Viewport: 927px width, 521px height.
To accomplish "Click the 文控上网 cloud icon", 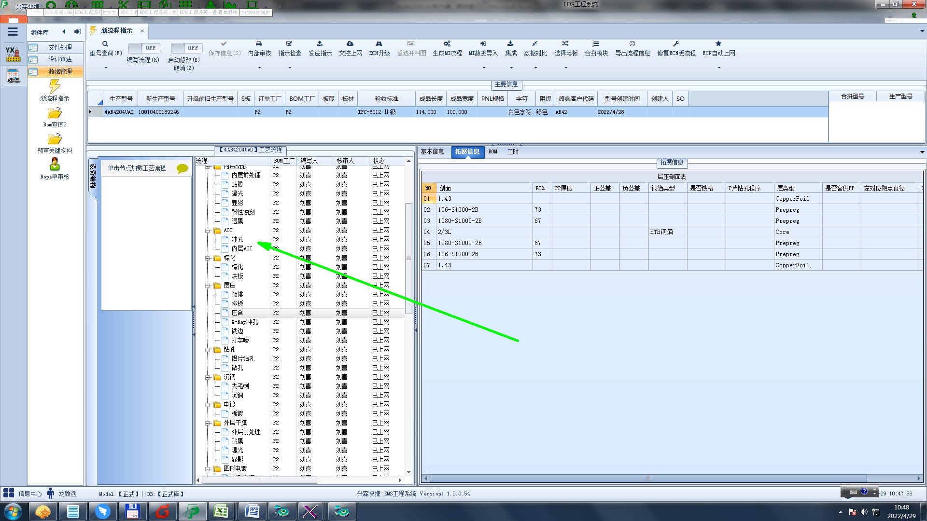I will (x=350, y=44).
